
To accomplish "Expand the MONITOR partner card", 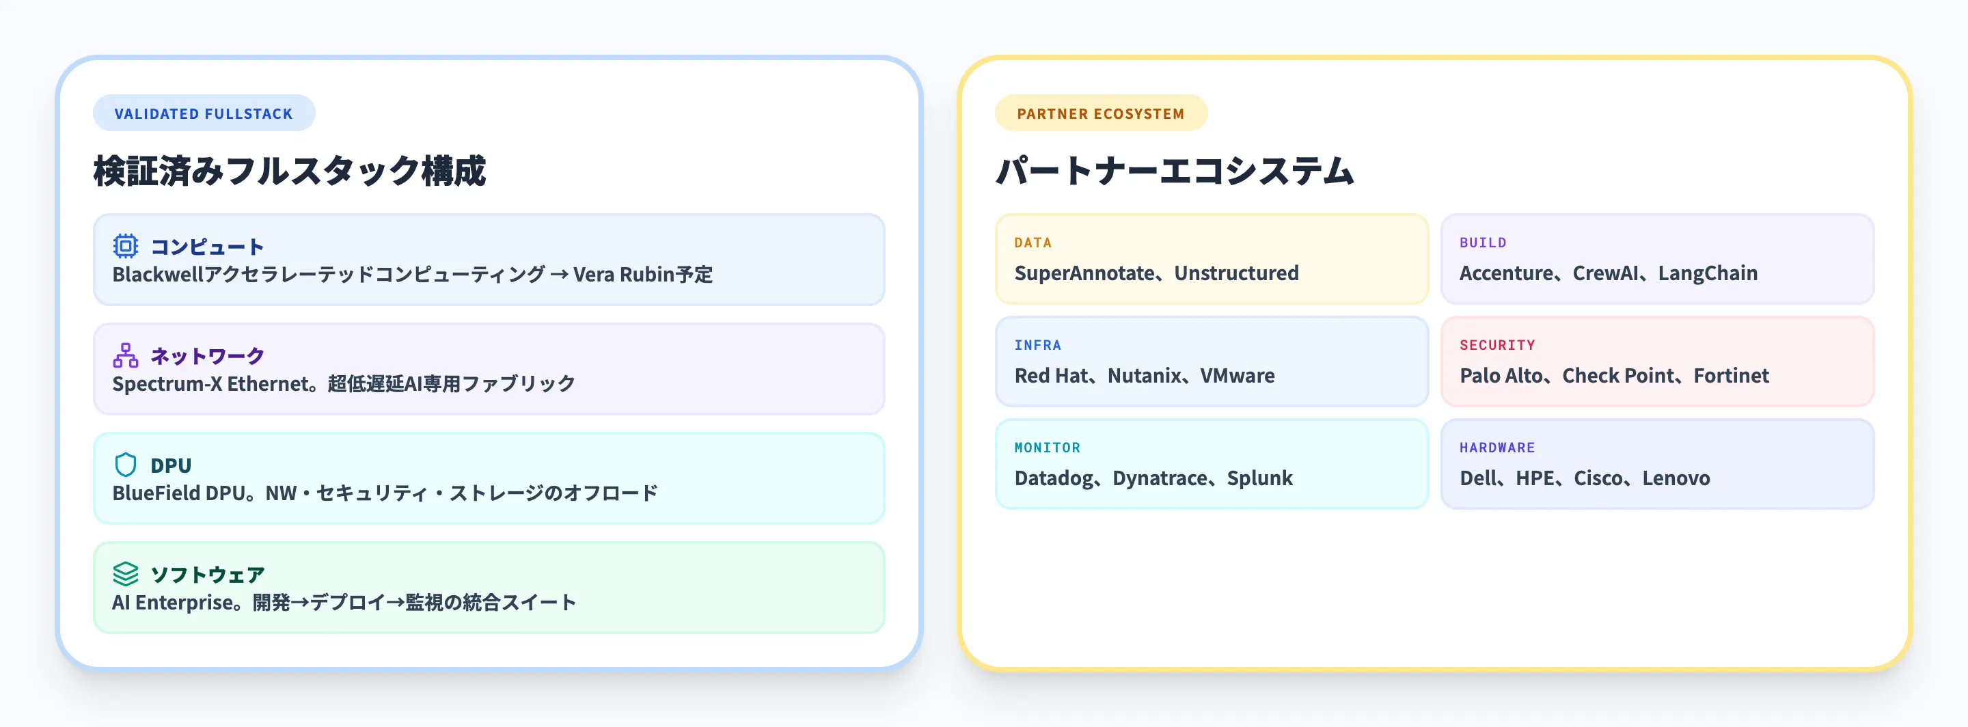I will click(1212, 465).
